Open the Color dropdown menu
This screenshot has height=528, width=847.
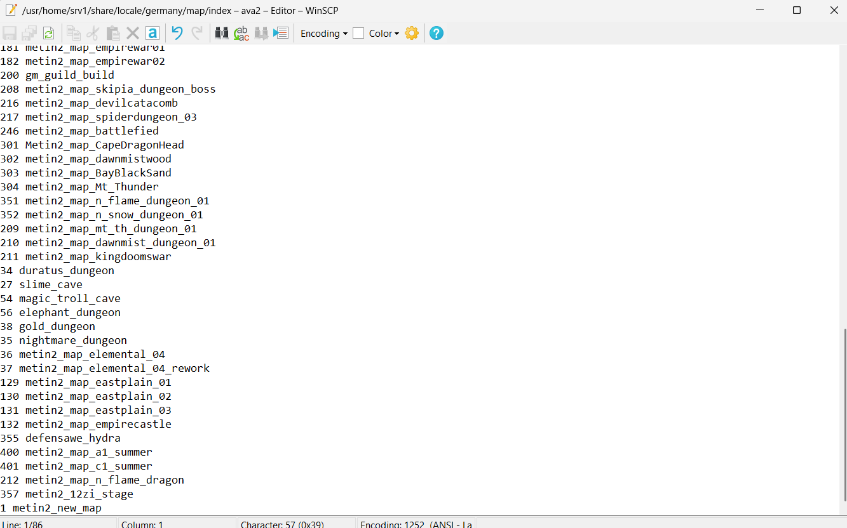384,34
